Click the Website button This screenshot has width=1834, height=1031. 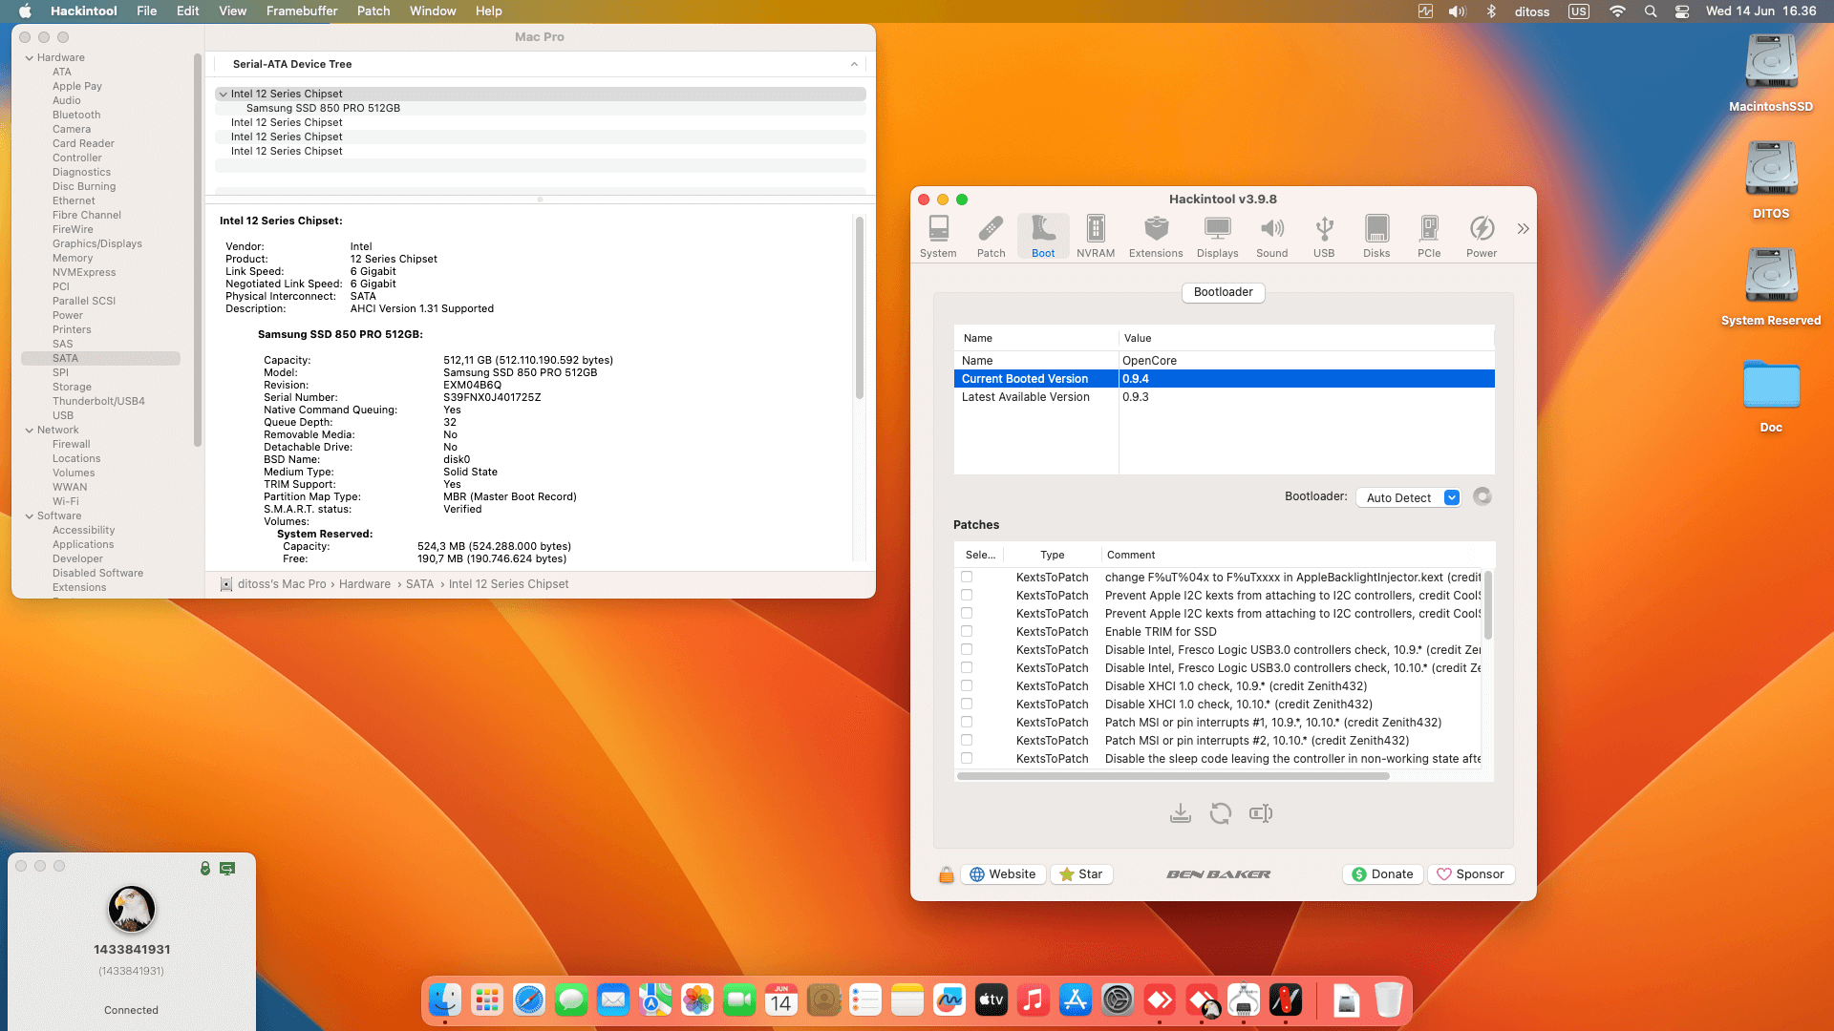click(x=1003, y=874)
